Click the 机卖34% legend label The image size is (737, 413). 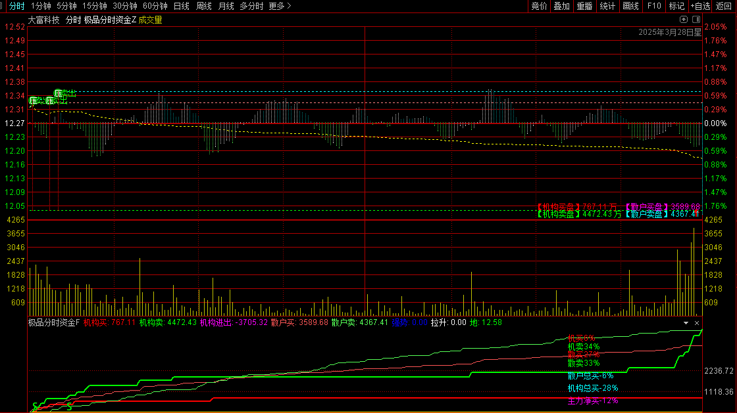click(584, 347)
